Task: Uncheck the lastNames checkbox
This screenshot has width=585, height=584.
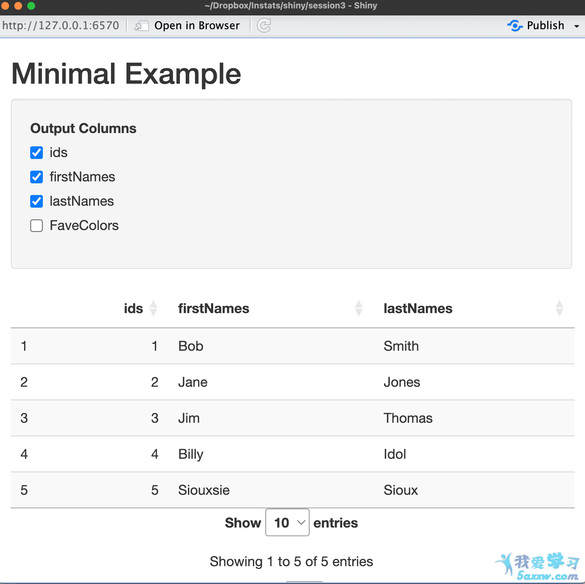Action: coord(36,201)
